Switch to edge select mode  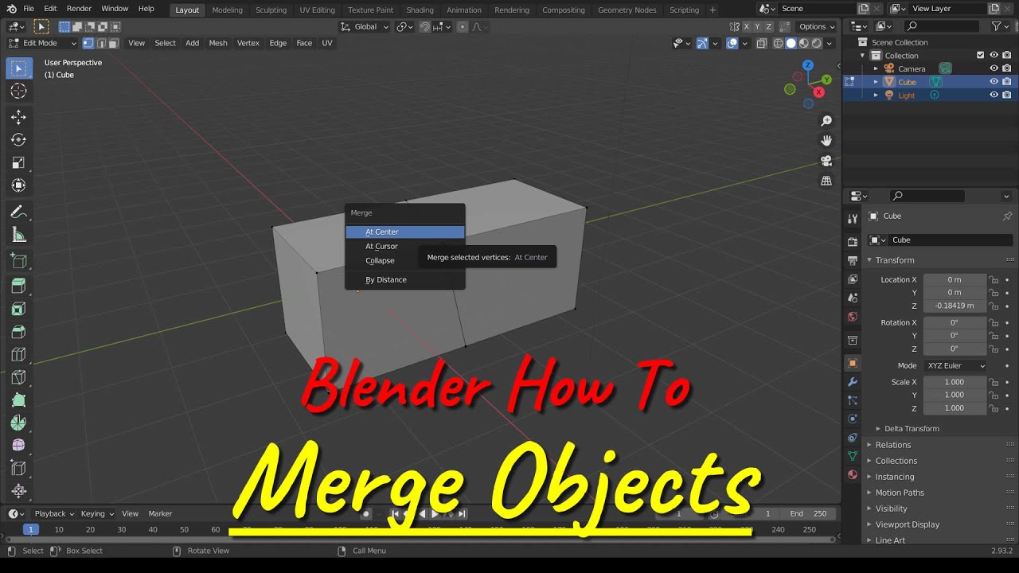pyautogui.click(x=100, y=43)
